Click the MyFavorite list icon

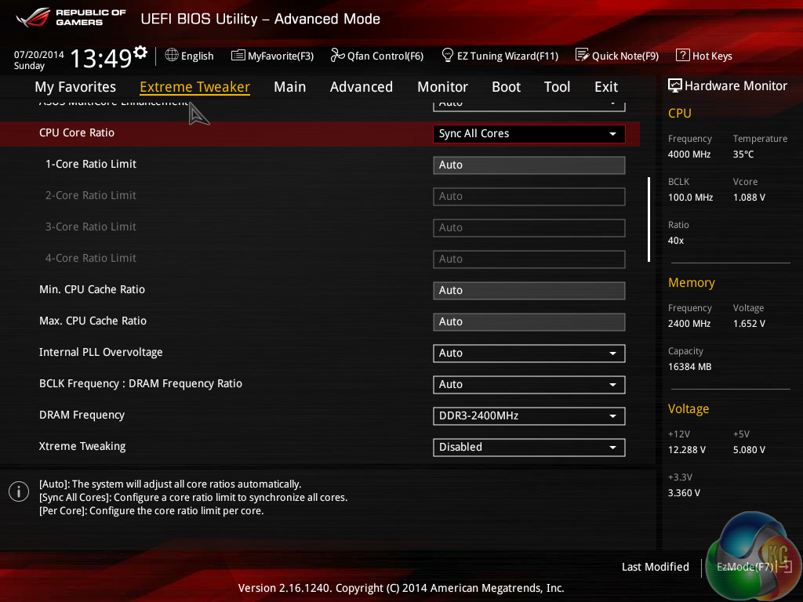(238, 56)
